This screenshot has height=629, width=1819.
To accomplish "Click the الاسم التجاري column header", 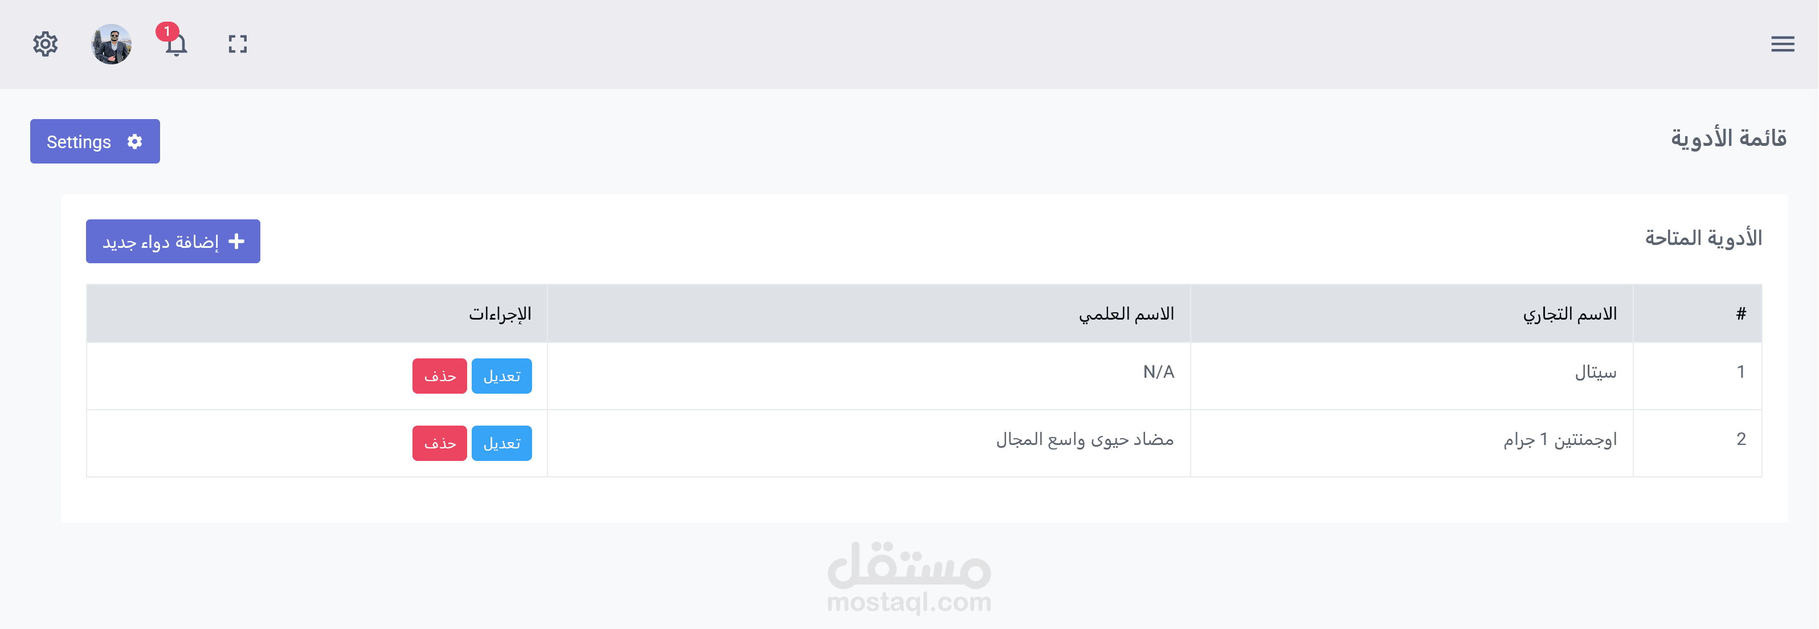I will pos(1569,313).
